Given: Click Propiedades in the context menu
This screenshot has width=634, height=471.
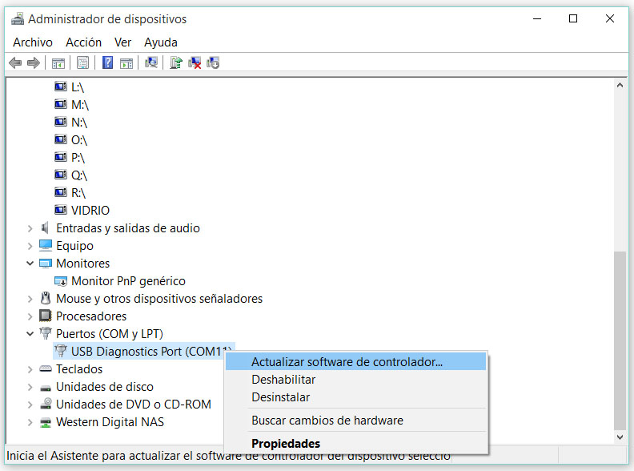Looking at the screenshot, I should [x=286, y=443].
